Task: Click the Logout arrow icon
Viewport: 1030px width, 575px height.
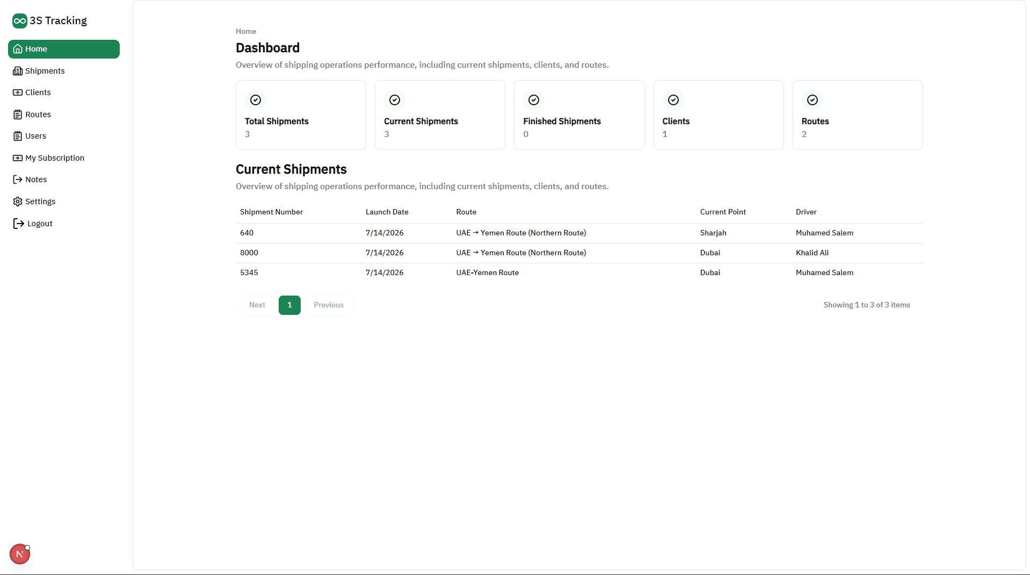Action: point(19,224)
